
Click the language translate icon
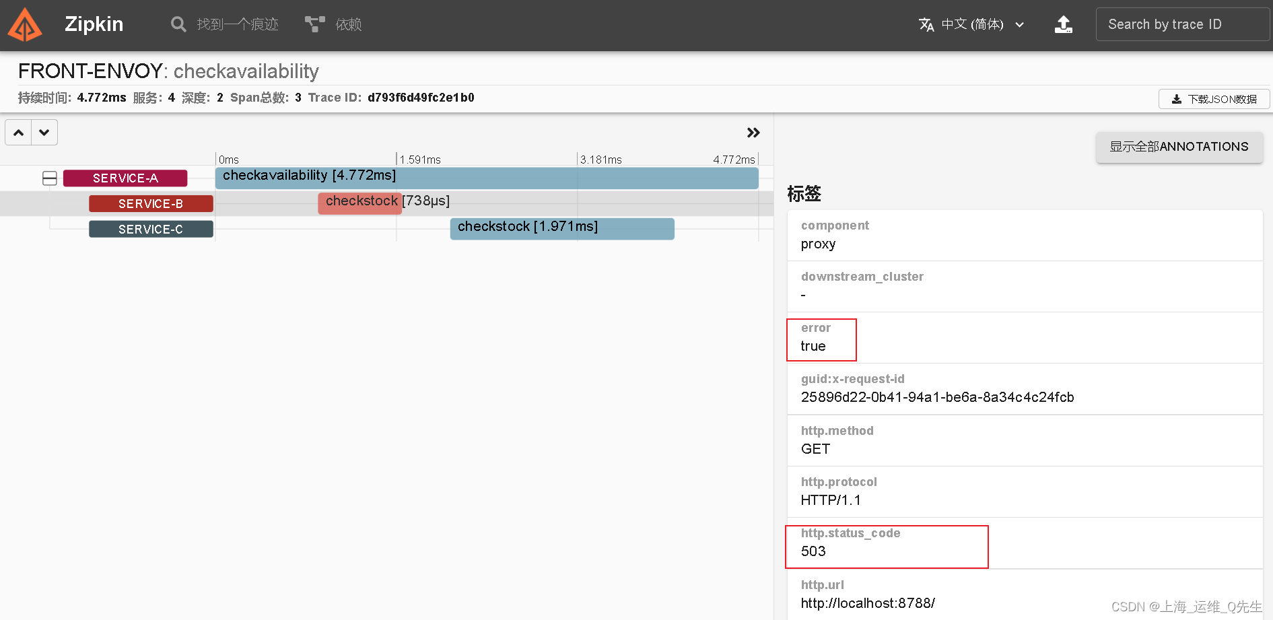point(926,24)
